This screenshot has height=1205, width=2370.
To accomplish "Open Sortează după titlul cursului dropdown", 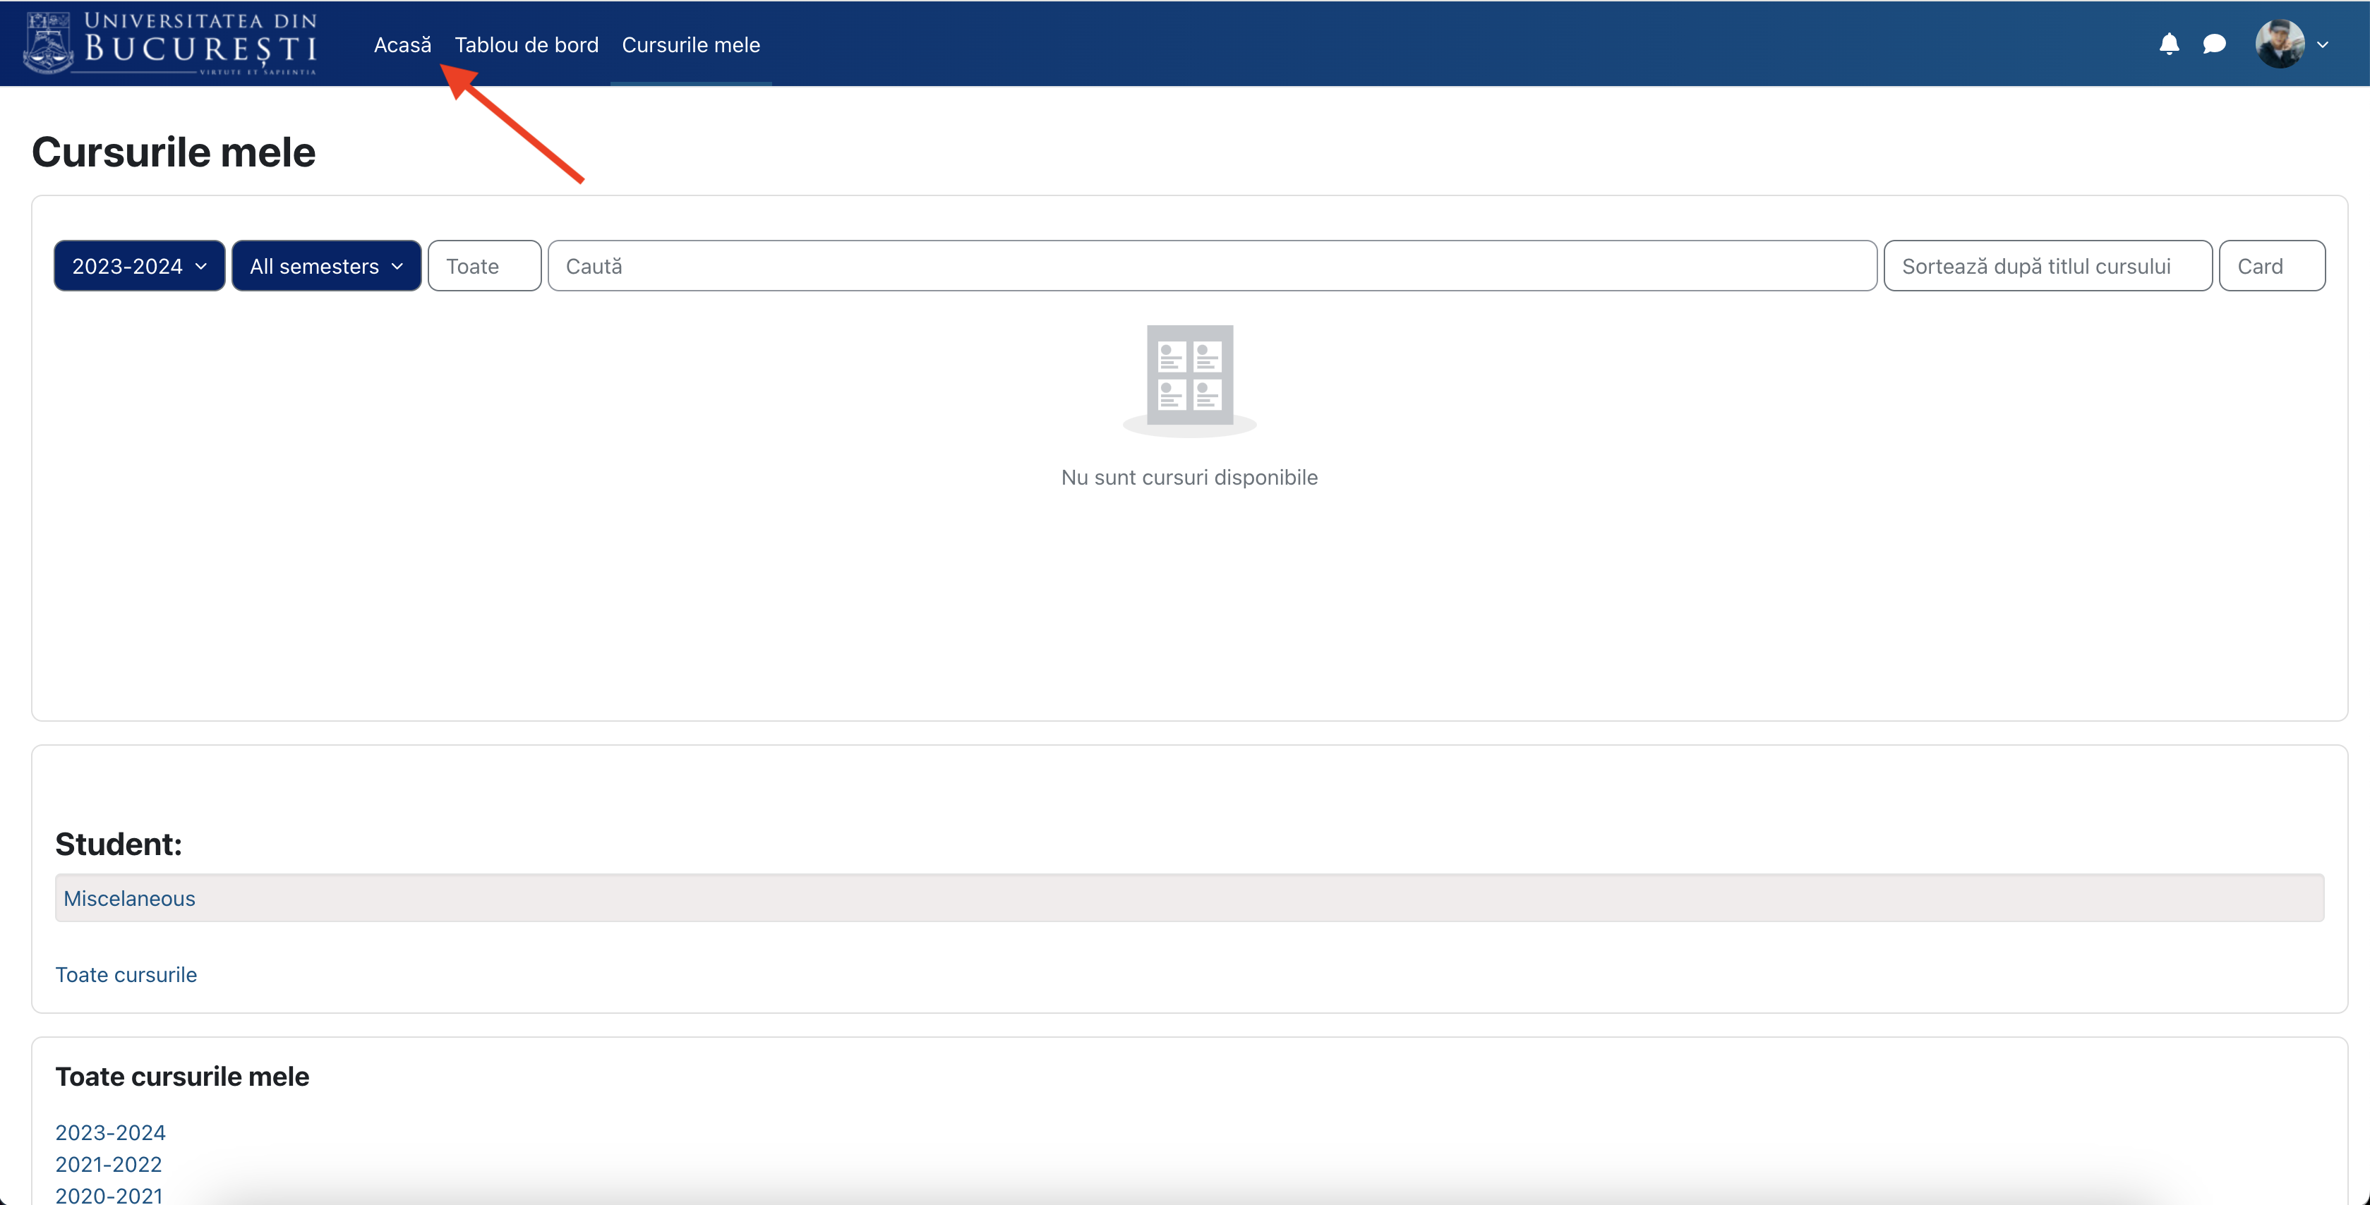I will point(2047,266).
